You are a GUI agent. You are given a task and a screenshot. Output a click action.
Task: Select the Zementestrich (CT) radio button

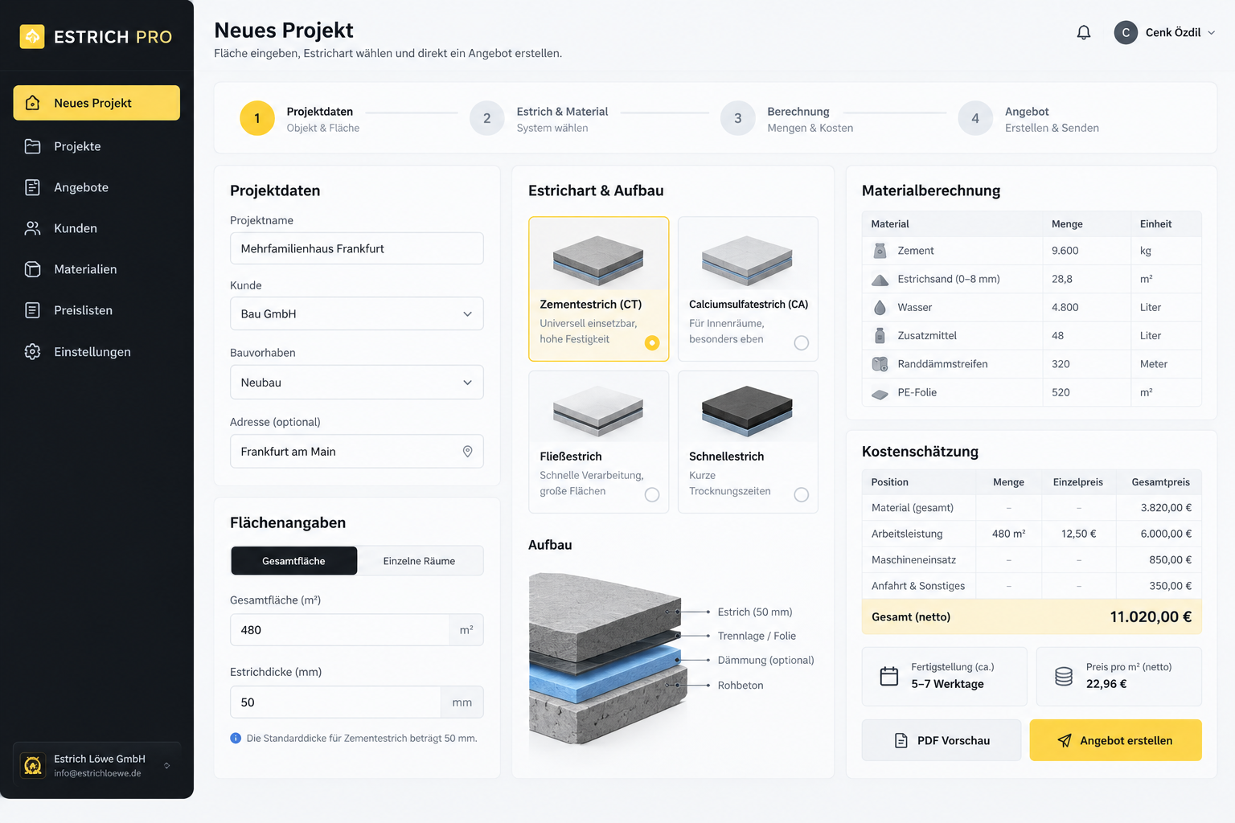(x=652, y=343)
